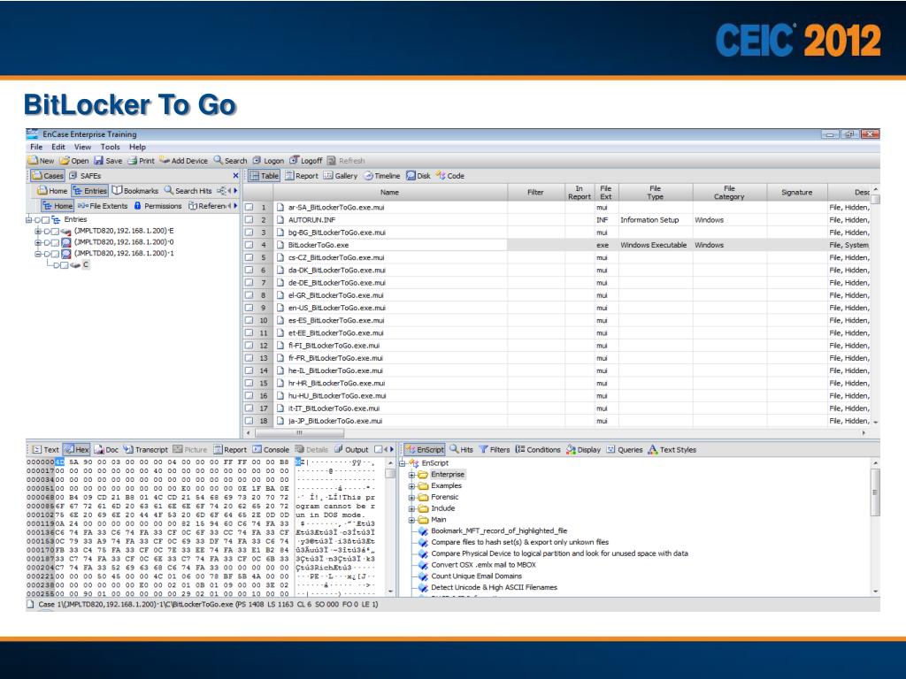Open the Filters tab

pos(495,449)
